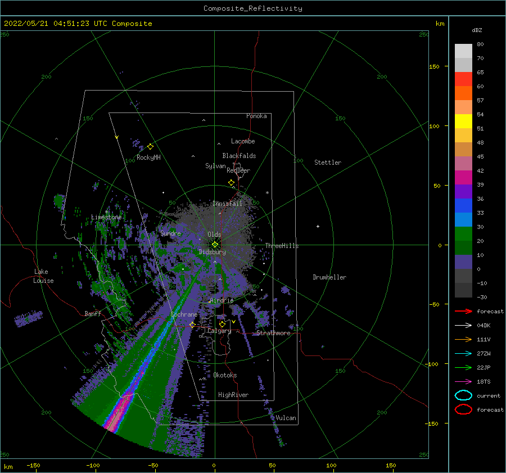
Task: Click the cyan current ellipse icon
Action: pyautogui.click(x=463, y=395)
